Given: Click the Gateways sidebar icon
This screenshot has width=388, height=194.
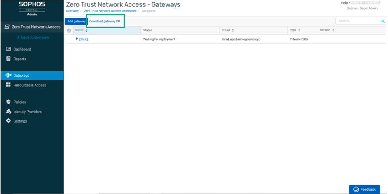Looking at the screenshot, I should (8, 75).
